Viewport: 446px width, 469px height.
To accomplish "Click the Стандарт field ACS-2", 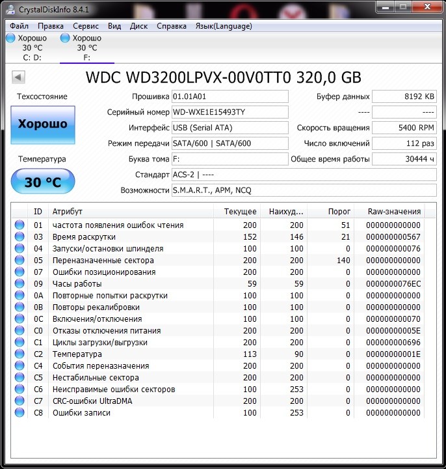I will tap(304, 175).
